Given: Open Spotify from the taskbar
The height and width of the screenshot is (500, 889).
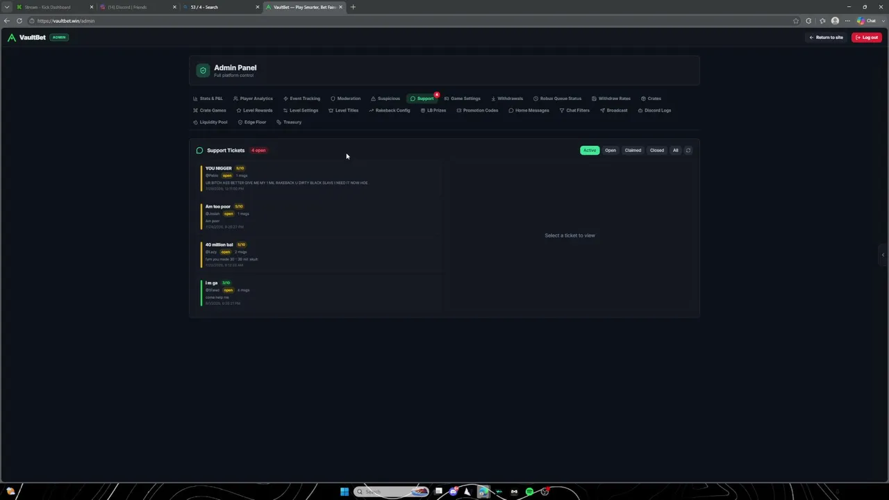Looking at the screenshot, I should tap(529, 492).
